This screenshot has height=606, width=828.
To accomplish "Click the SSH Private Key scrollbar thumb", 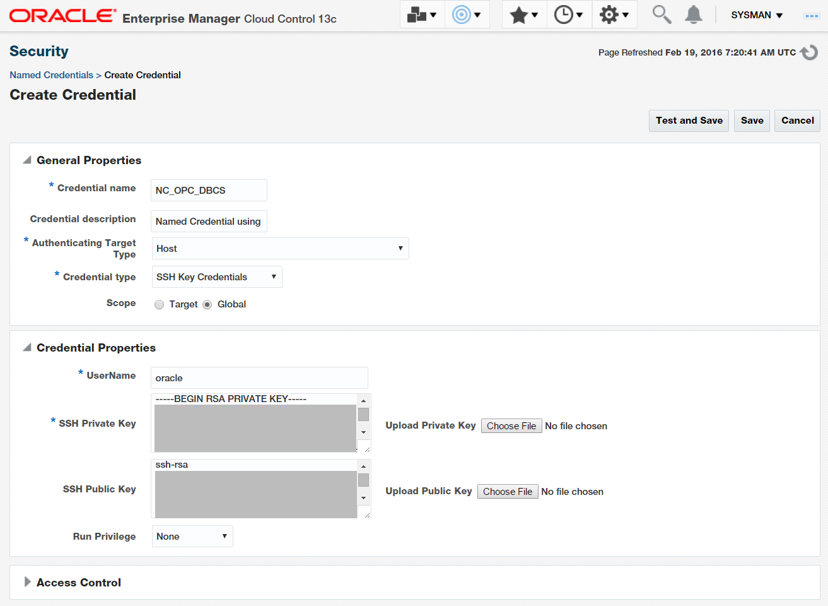I will tap(363, 415).
